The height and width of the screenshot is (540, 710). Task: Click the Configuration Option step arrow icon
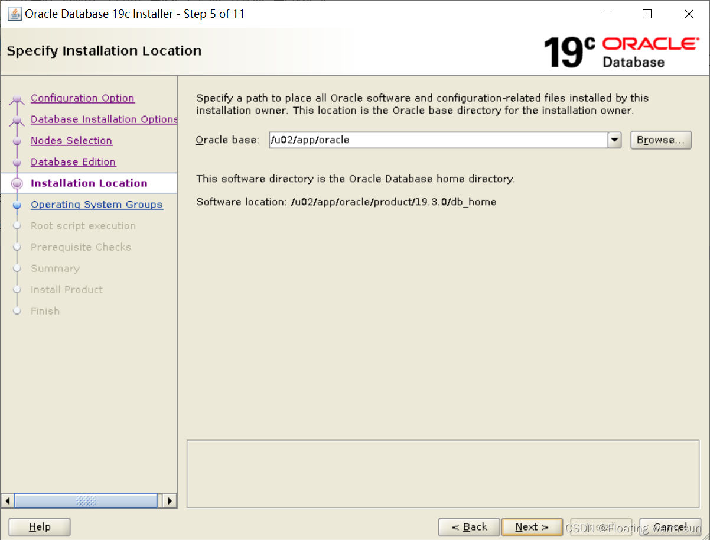pyautogui.click(x=18, y=98)
